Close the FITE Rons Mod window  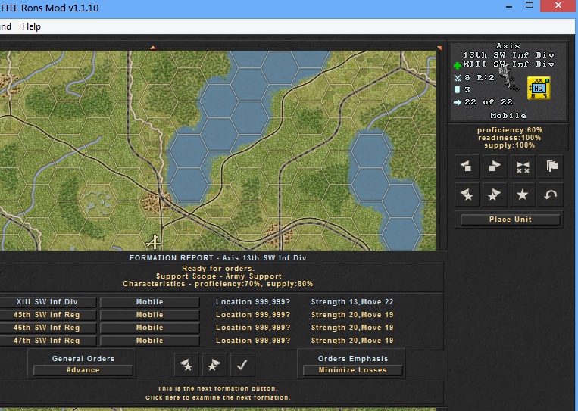[558, 5]
